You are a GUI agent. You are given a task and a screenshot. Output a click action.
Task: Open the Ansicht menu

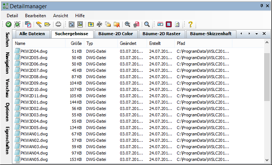pyautogui.click(x=61, y=16)
